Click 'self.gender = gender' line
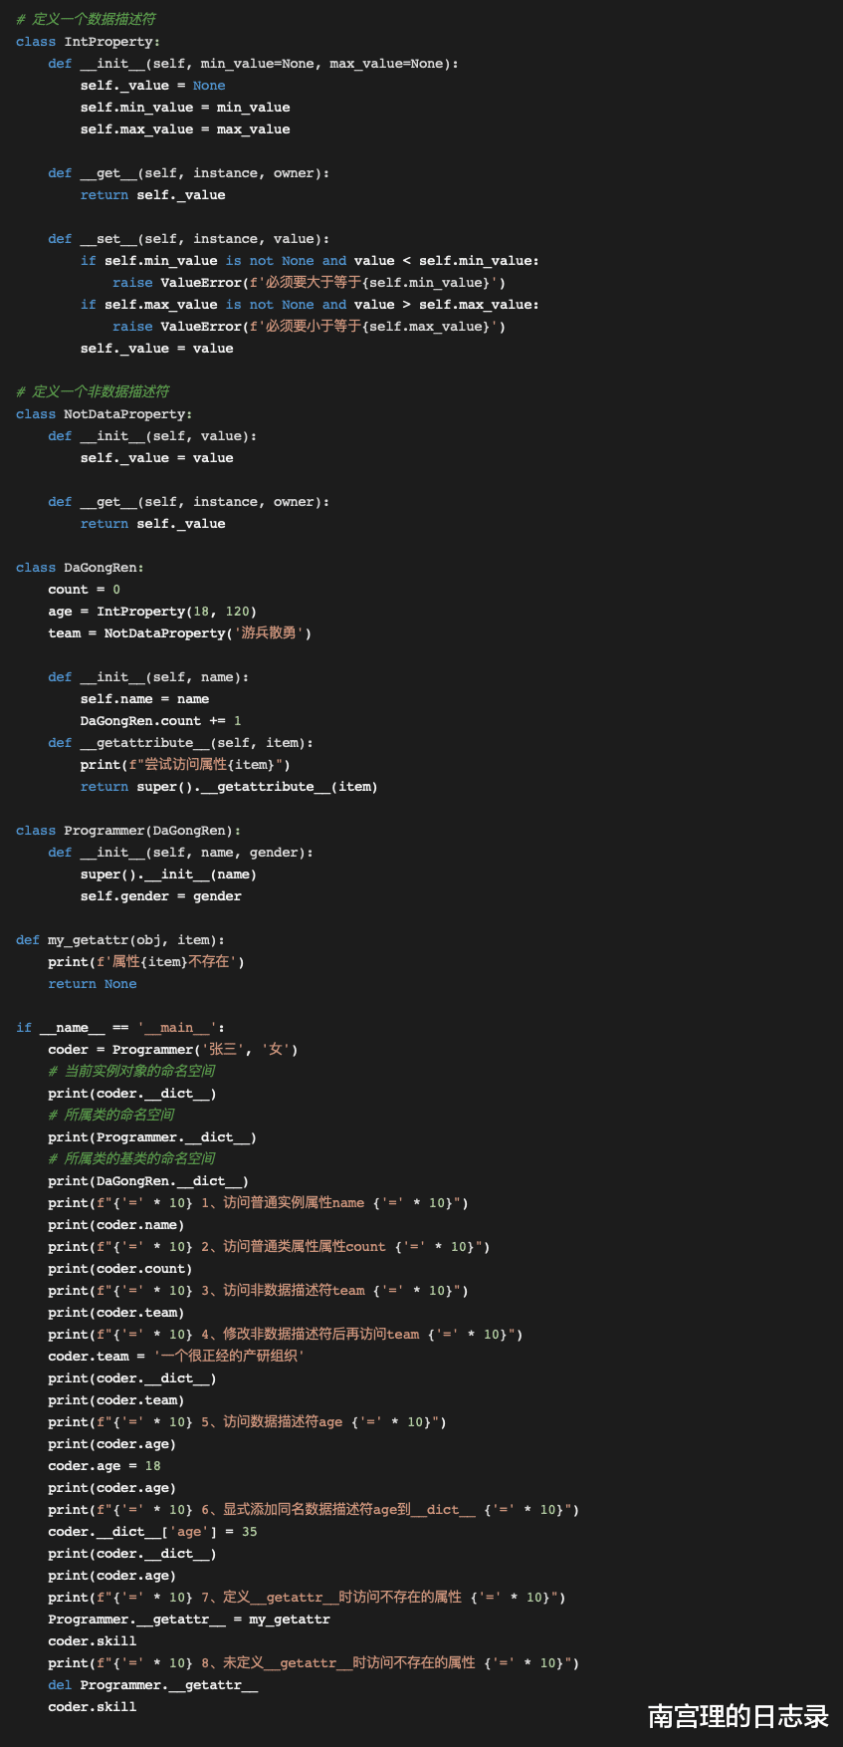 [x=161, y=896]
